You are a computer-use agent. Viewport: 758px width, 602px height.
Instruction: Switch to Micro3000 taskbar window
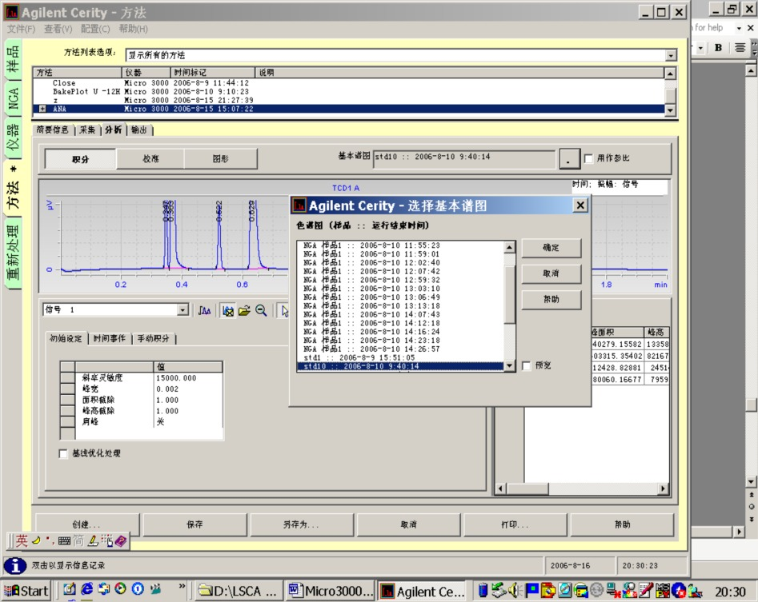[331, 591]
